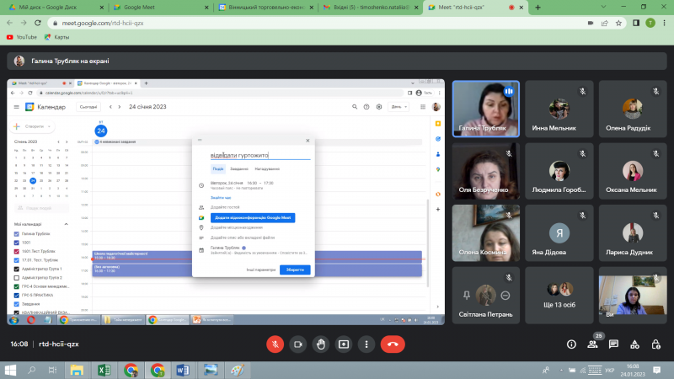Image resolution: width=674 pixels, height=379 pixels.
Task: Click search icon in shared Calendar header
Action: pos(355,107)
